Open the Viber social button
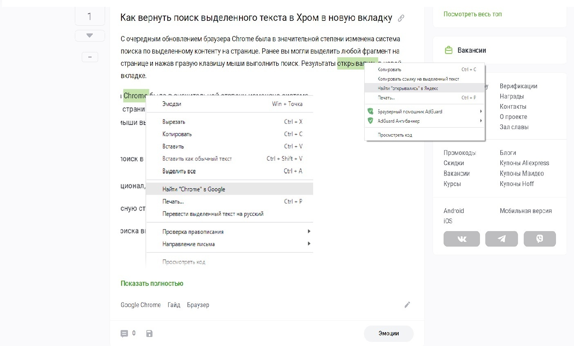The height and width of the screenshot is (346, 574). 540,239
